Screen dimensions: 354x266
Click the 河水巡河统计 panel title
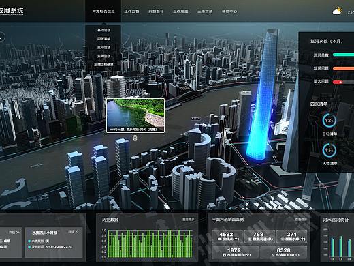[336, 220]
